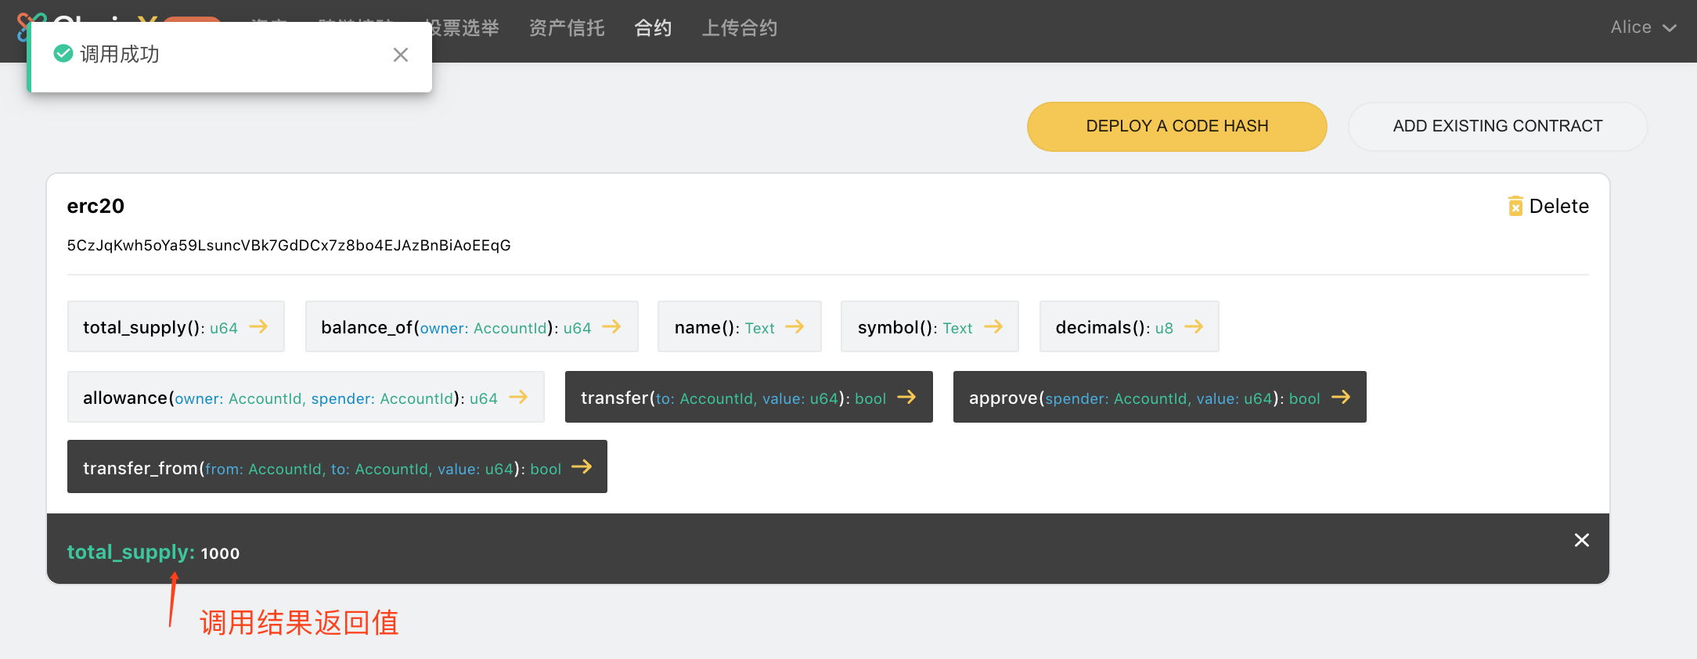Call the total_supply() function
The width and height of the screenshot is (1697, 659).
(x=176, y=326)
